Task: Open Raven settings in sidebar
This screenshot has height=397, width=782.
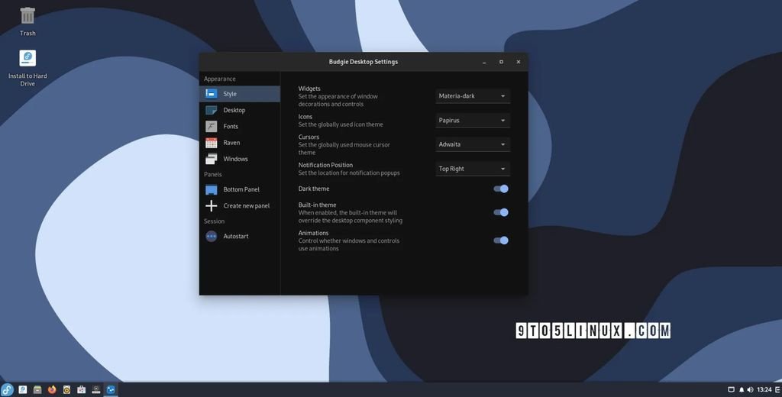Action: click(x=239, y=143)
